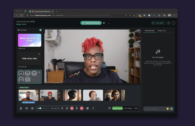This screenshot has height=126, width=195.
Task: Select Live Stage audio monitoring option
Action: (128, 108)
